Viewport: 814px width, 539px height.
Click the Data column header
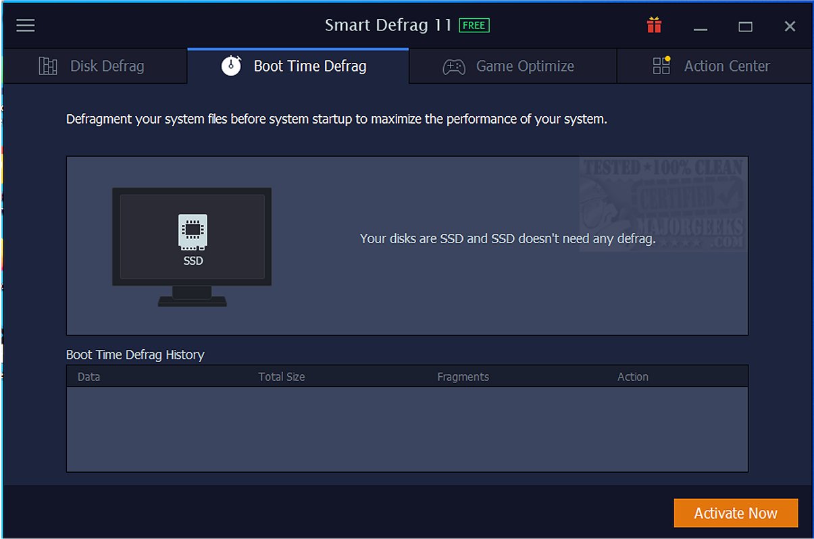pos(88,377)
